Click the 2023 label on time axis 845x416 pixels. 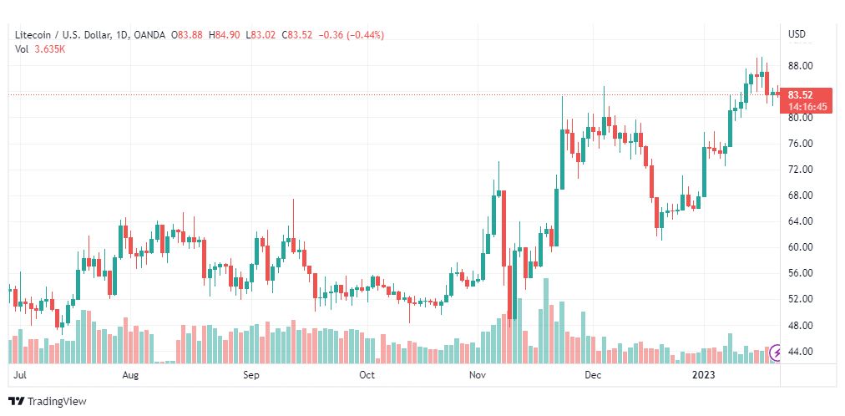705,374
